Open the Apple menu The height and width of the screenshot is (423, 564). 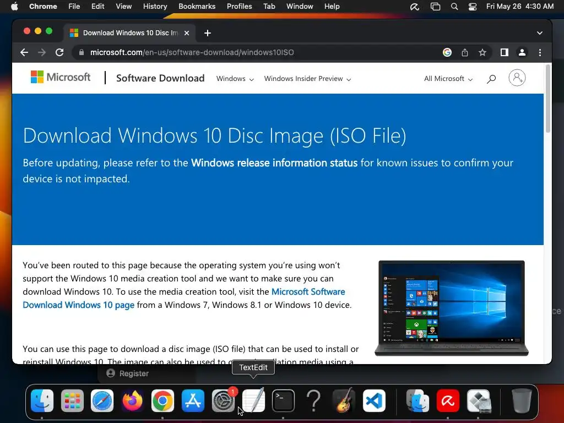point(14,7)
